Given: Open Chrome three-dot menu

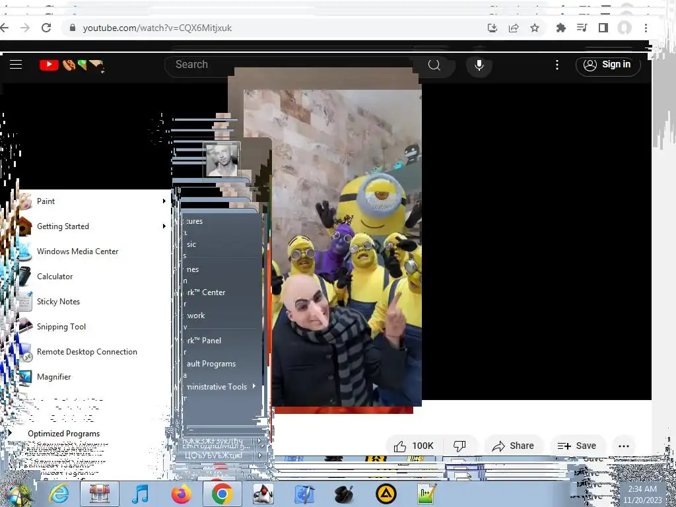Looking at the screenshot, I should coord(646,28).
